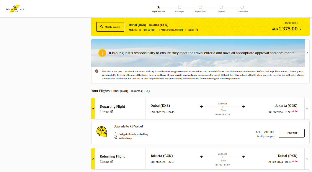
Task: Click the Upgrade to RB Value bag icon
Action: coord(102,132)
